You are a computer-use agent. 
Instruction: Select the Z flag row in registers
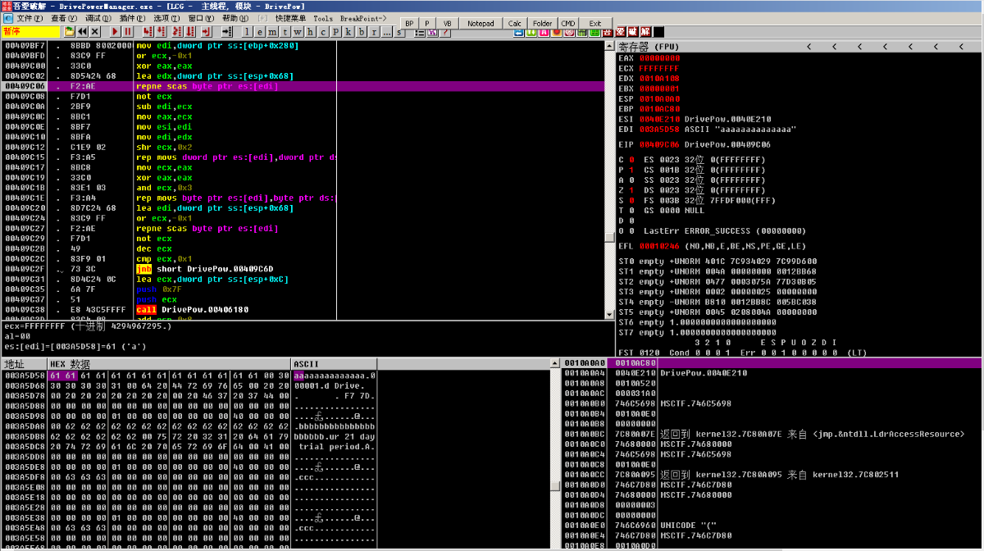click(691, 190)
